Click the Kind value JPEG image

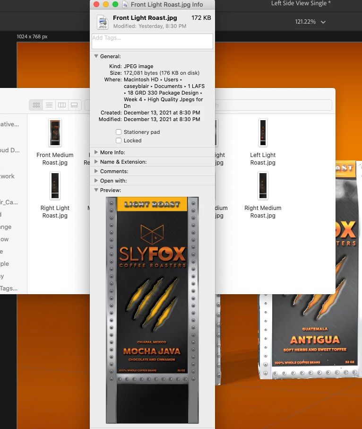(x=138, y=66)
